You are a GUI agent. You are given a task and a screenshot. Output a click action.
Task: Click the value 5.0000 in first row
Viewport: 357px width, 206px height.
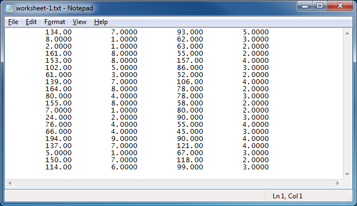256,32
